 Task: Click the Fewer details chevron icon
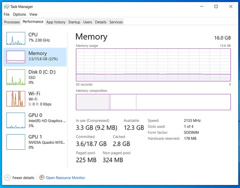click(x=7, y=178)
